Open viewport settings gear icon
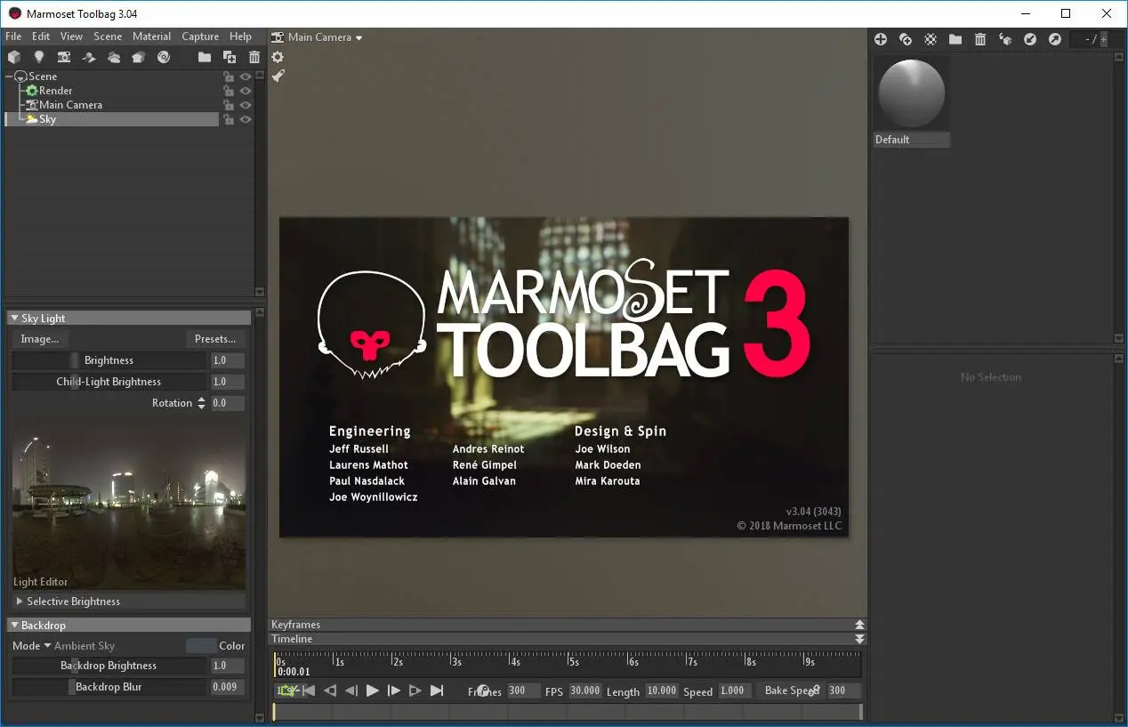1128x727 pixels. [x=278, y=57]
